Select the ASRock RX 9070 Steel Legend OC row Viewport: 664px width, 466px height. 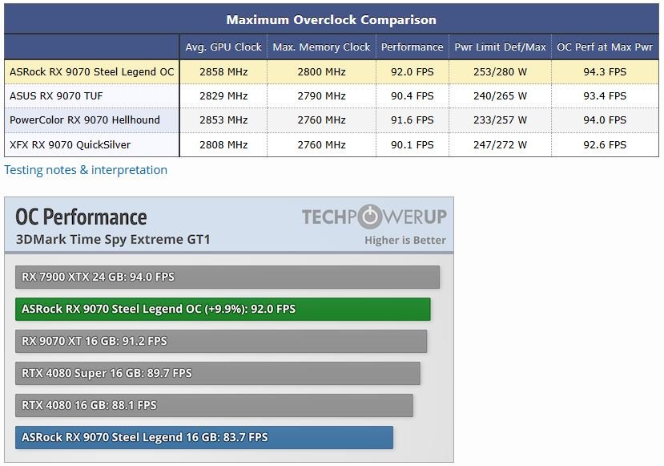coord(331,71)
